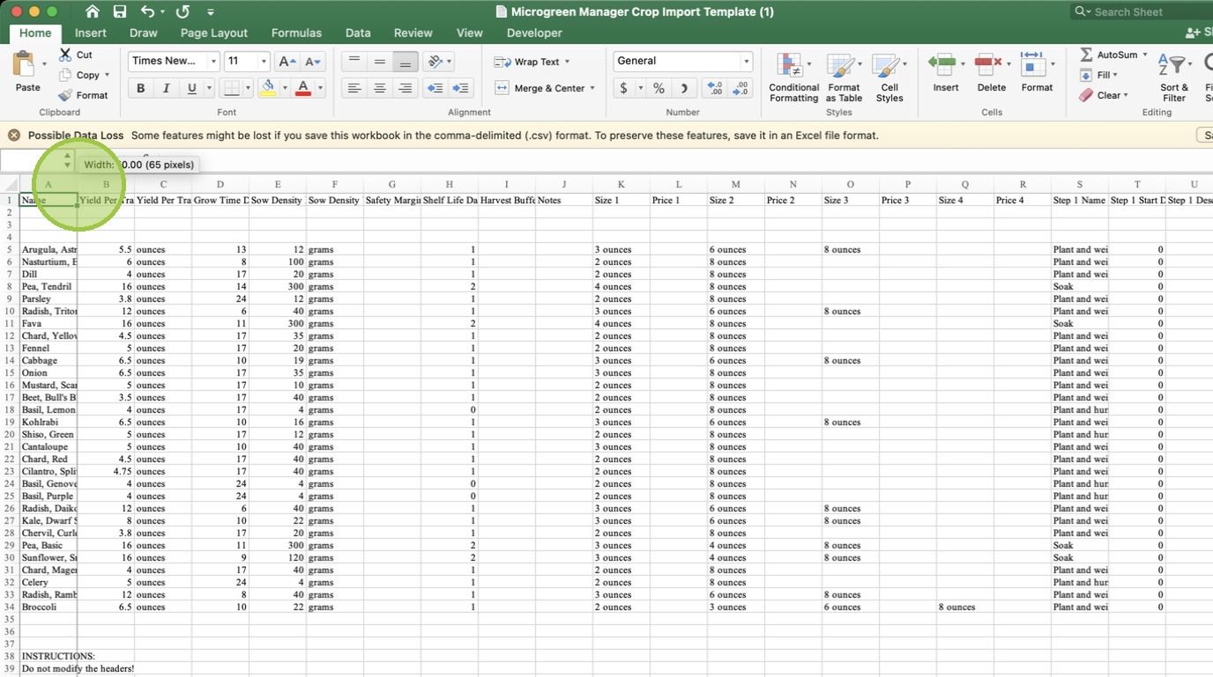Insert cells with the Insert icon
This screenshot has height=677, width=1213.
coord(946,72)
